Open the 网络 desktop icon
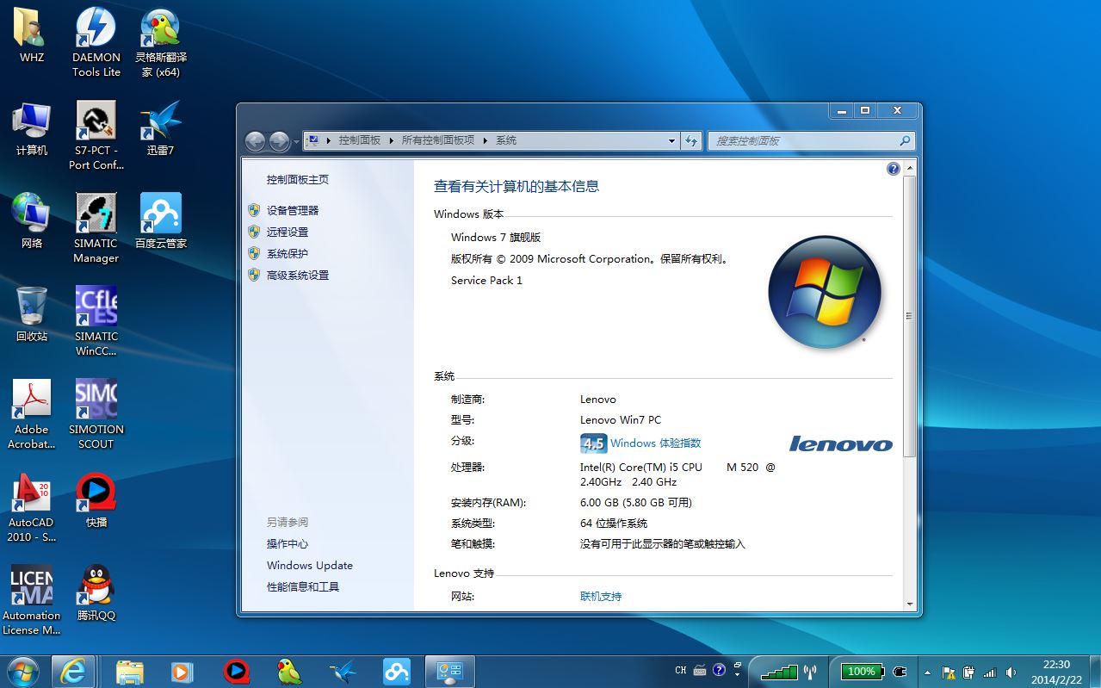 tap(32, 221)
